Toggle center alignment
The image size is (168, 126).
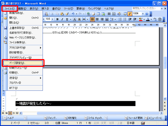point(97,19)
